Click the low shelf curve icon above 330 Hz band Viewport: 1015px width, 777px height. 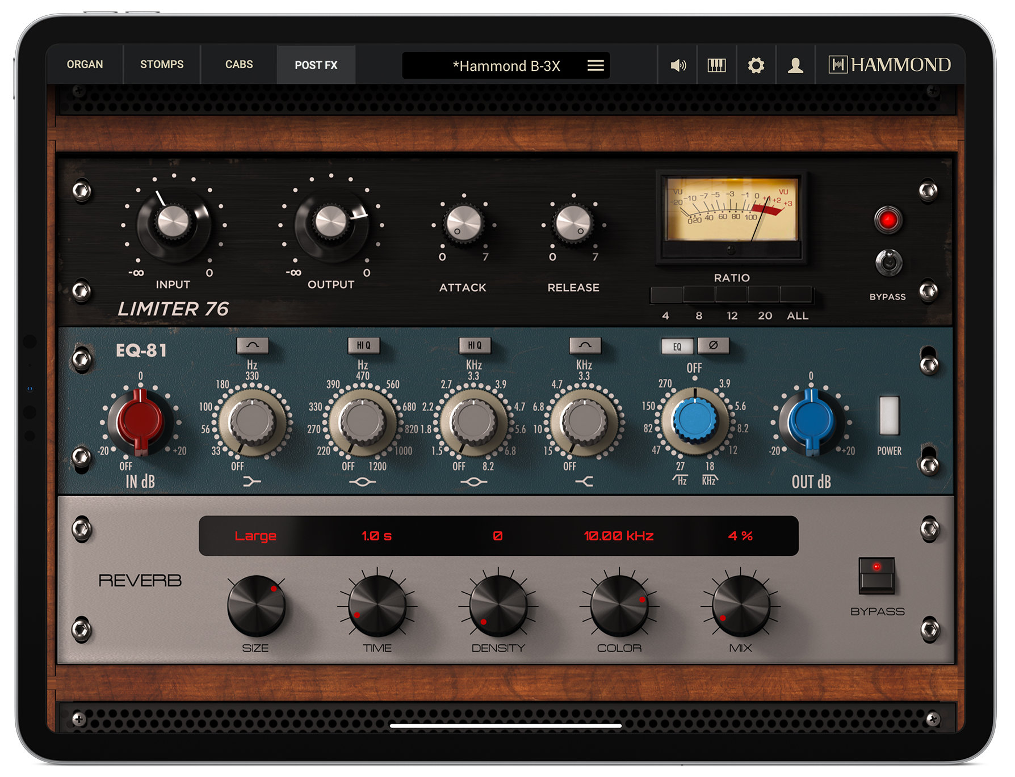click(x=251, y=345)
